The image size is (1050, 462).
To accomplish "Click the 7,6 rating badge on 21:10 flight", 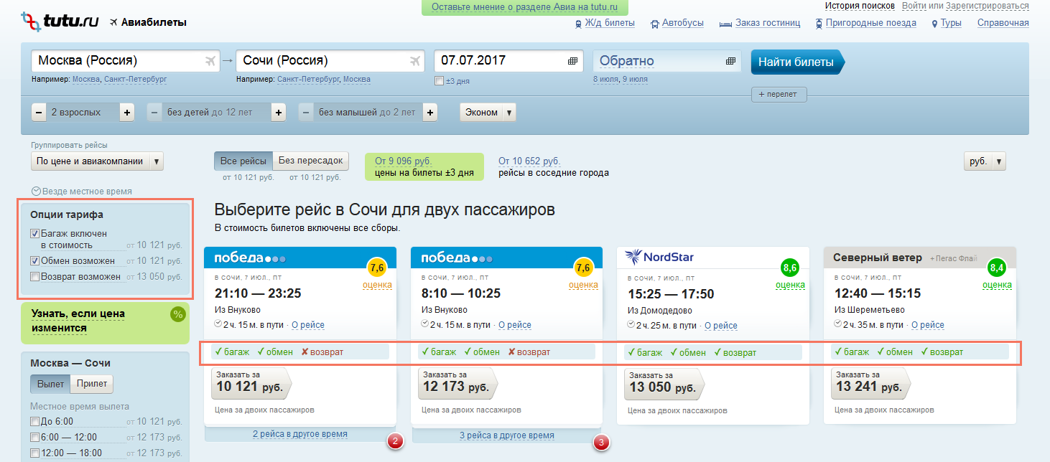I will [x=376, y=268].
